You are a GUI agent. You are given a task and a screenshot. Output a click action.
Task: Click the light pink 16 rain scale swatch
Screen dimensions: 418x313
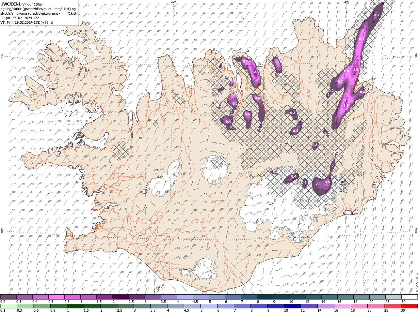[x=342, y=306]
